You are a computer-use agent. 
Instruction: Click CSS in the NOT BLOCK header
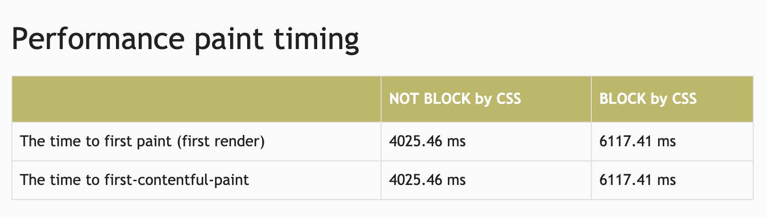(508, 99)
